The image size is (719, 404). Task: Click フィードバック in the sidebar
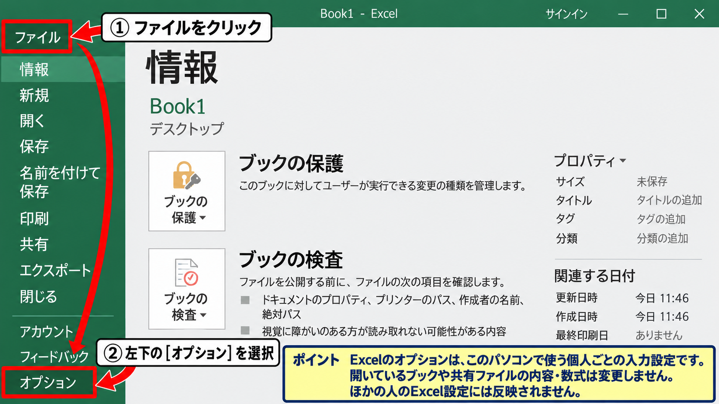coord(54,357)
